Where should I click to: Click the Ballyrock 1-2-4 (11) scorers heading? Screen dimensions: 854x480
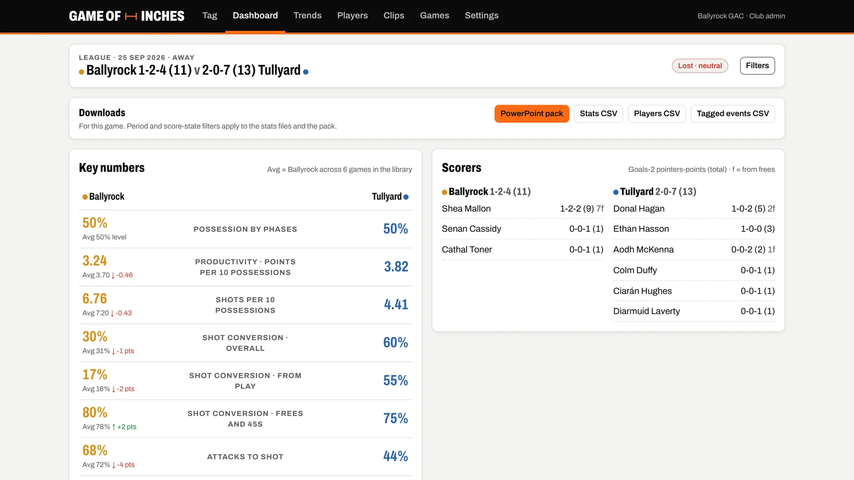486,191
